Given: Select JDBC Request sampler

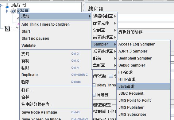Looking at the screenshot, I should click(x=143, y=93).
